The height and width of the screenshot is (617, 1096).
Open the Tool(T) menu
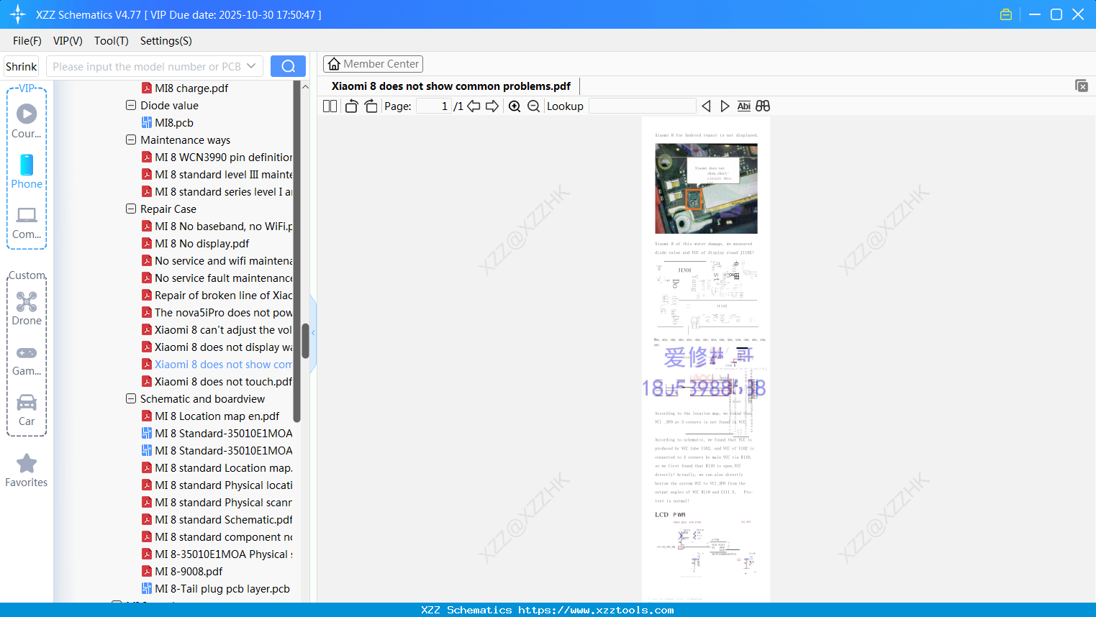coord(112,41)
